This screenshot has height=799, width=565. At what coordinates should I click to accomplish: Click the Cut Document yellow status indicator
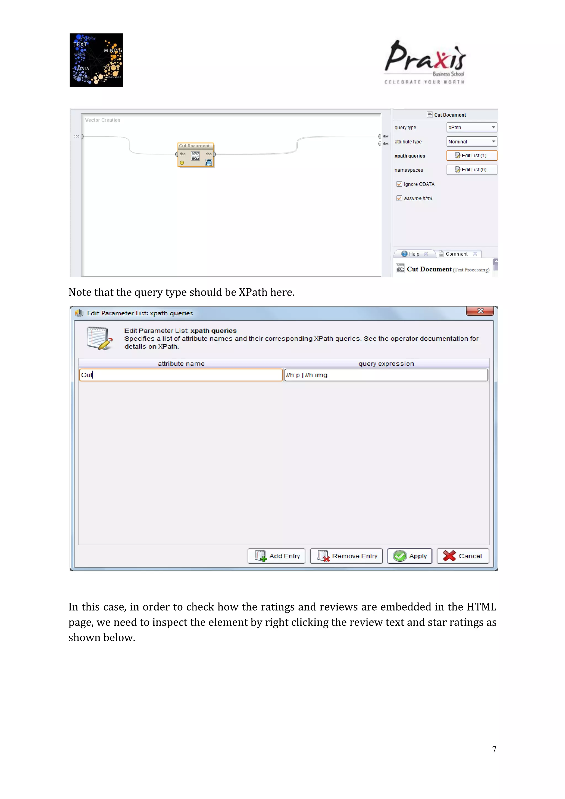click(182, 163)
